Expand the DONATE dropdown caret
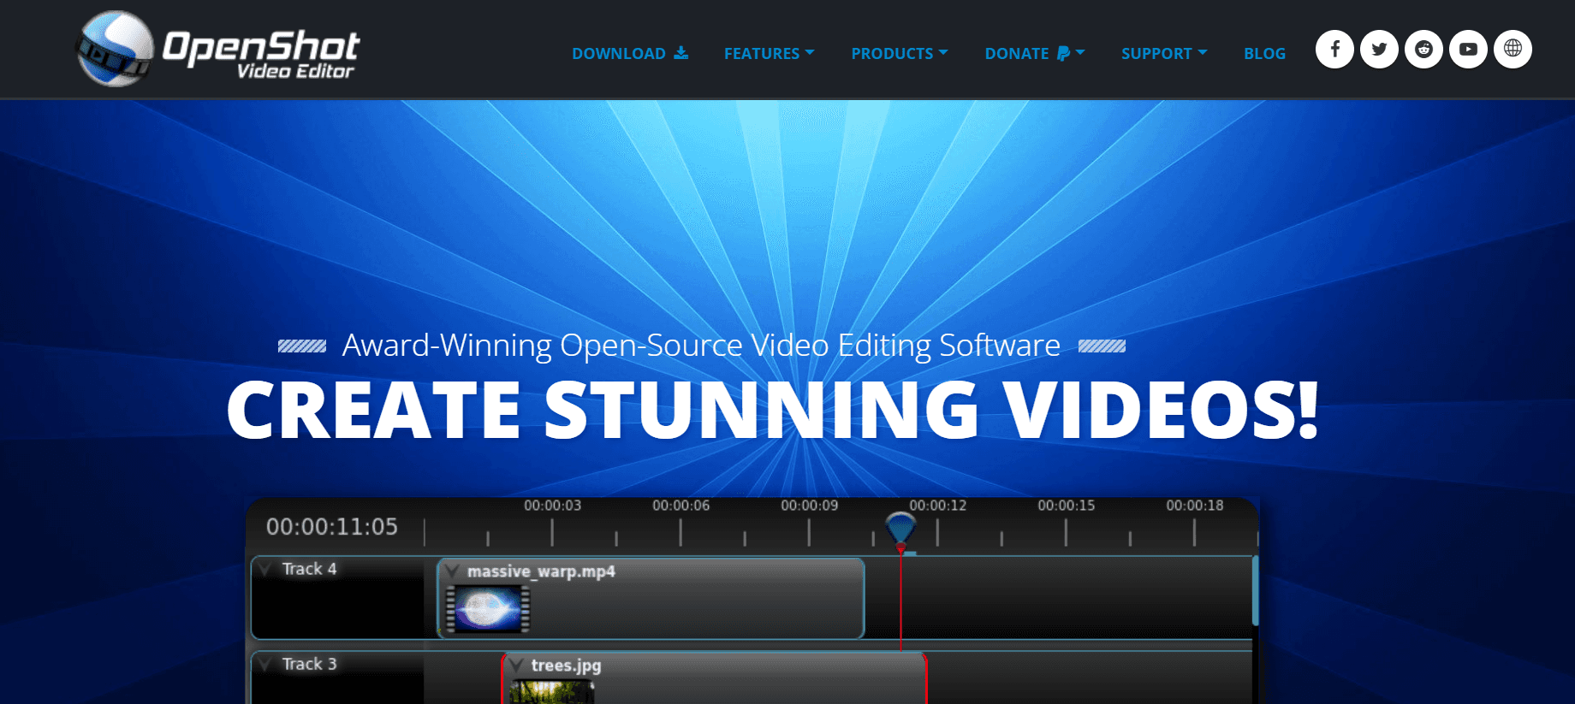This screenshot has height=704, width=1575. click(1080, 53)
